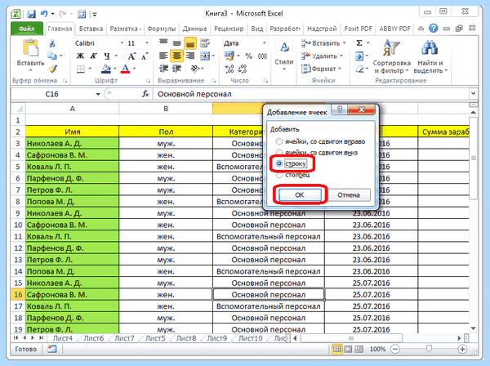Click the center alignment icon

click(177, 56)
